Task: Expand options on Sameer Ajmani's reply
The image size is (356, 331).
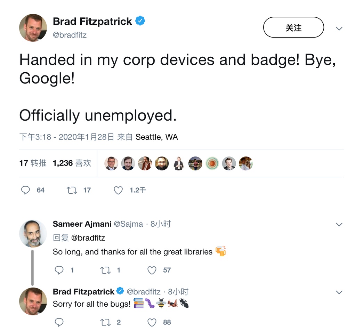Action: tap(339, 225)
